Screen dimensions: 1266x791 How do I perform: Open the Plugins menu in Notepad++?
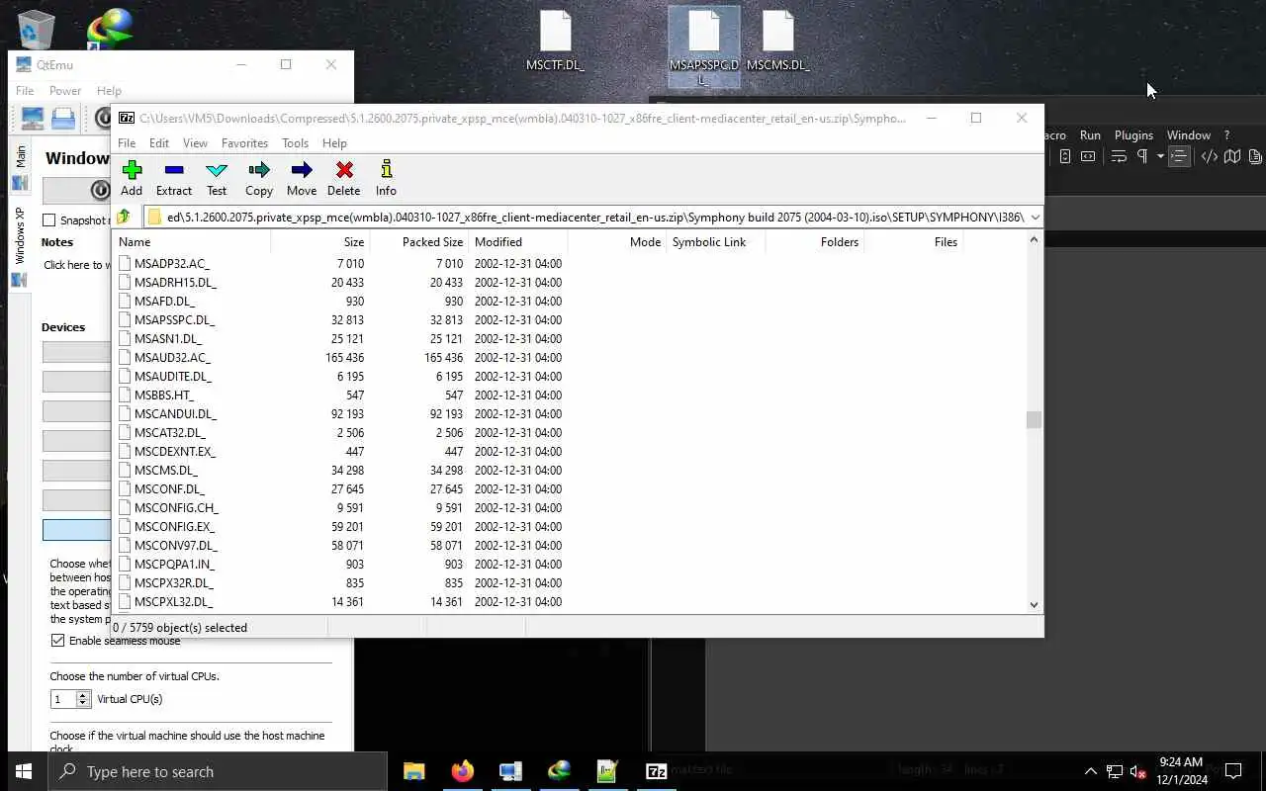tap(1133, 135)
